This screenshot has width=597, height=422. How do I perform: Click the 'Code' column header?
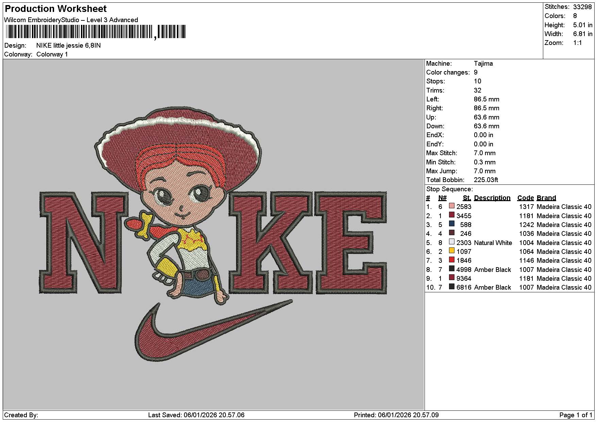pos(526,198)
